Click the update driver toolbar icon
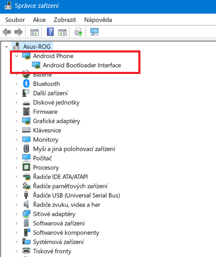The height and width of the screenshot is (257, 216). 78,32
